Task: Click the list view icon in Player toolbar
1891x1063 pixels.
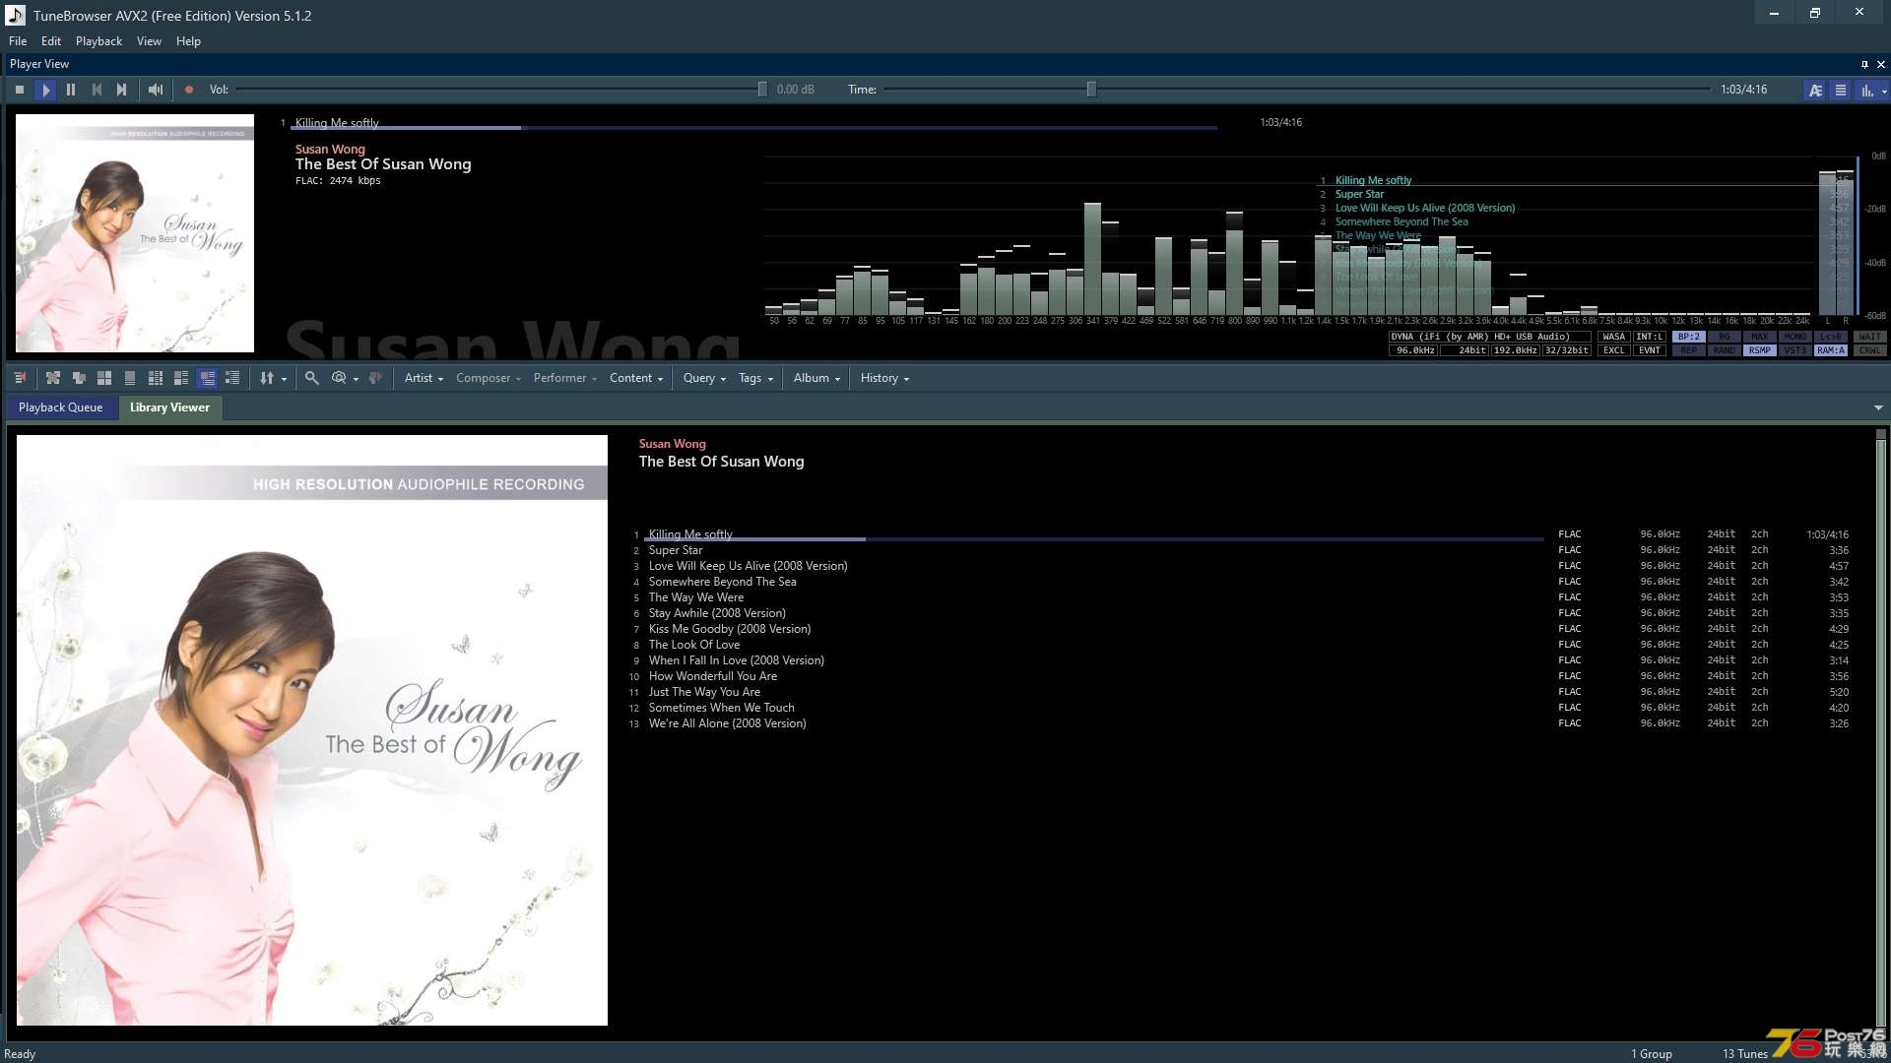Action: [1840, 90]
